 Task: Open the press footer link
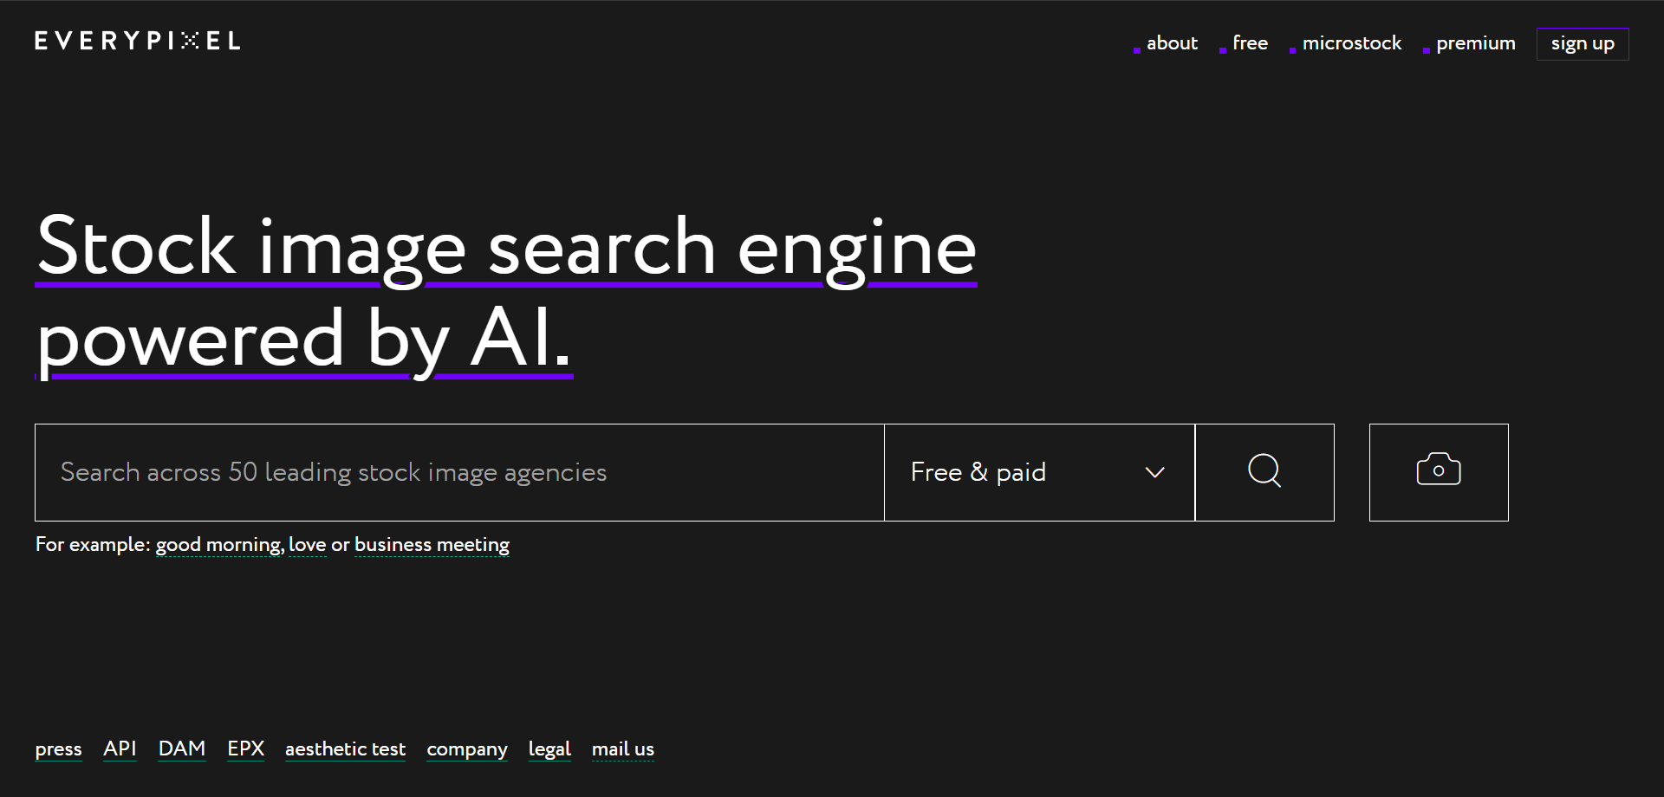(58, 749)
